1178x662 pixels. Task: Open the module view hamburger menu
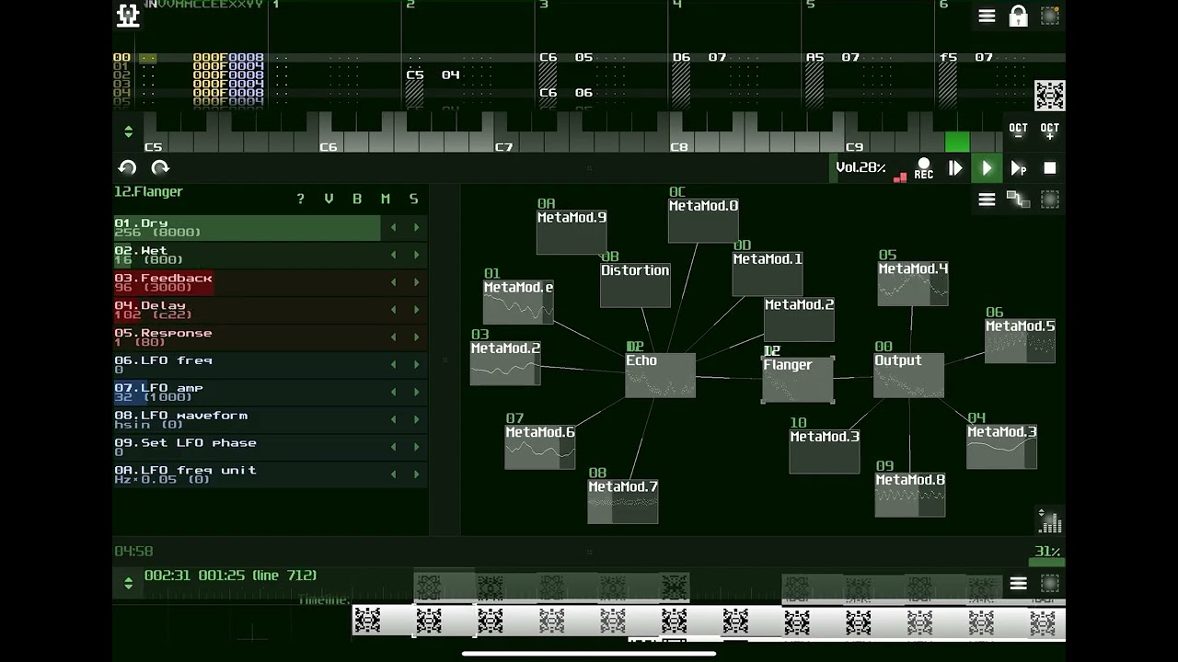click(987, 200)
